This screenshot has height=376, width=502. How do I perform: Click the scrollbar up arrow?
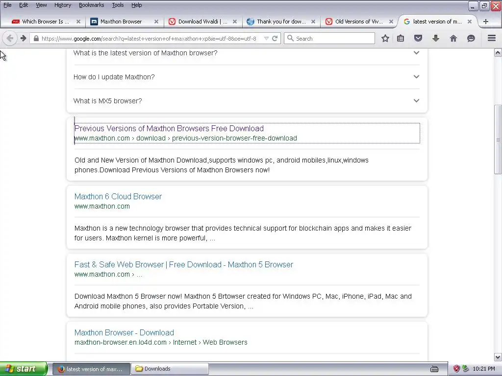498,53
